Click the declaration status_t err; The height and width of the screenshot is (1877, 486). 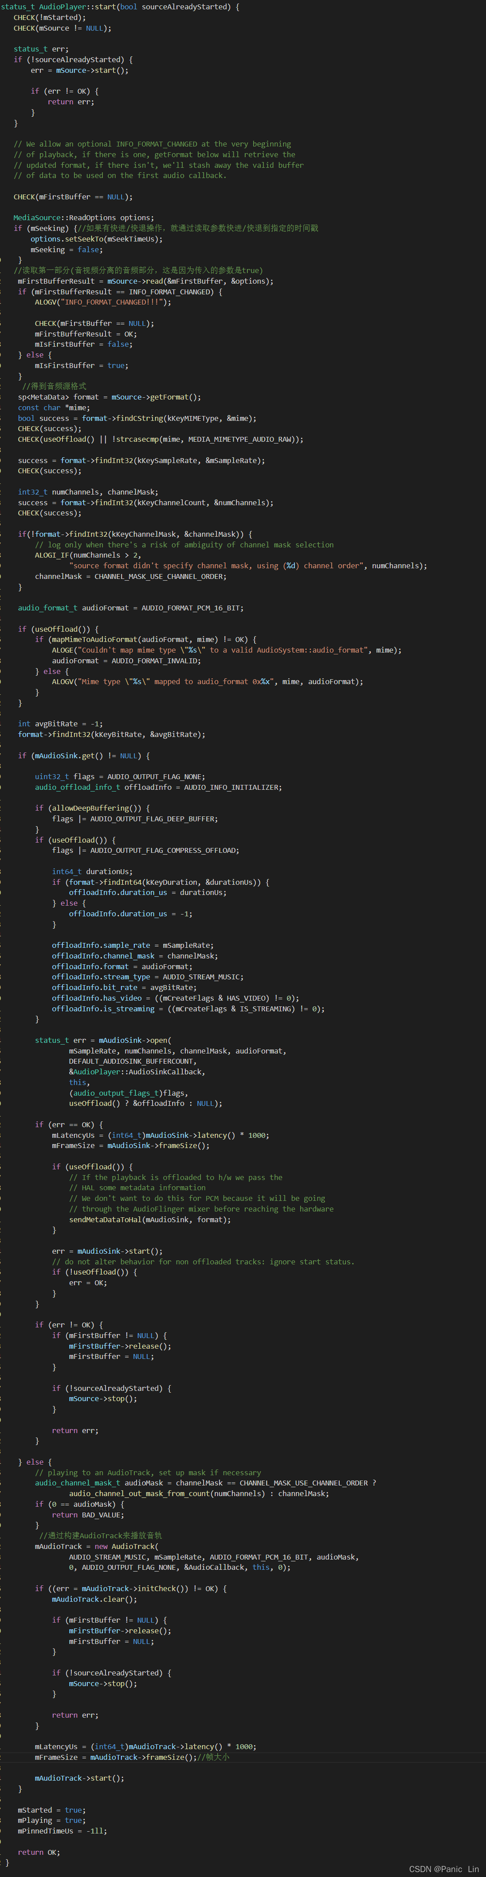tap(41, 49)
